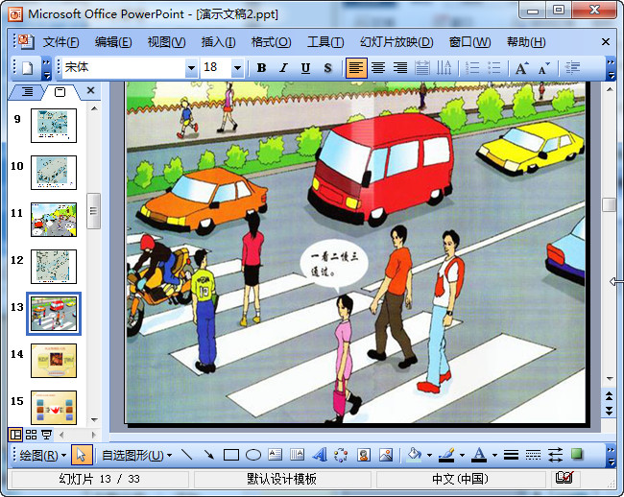Insert Diagram or Organization Chart

341,455
